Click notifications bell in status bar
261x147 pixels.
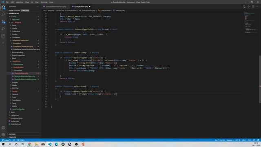tap(258, 140)
